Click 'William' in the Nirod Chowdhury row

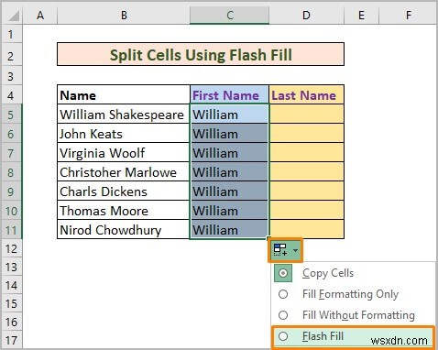click(229, 230)
